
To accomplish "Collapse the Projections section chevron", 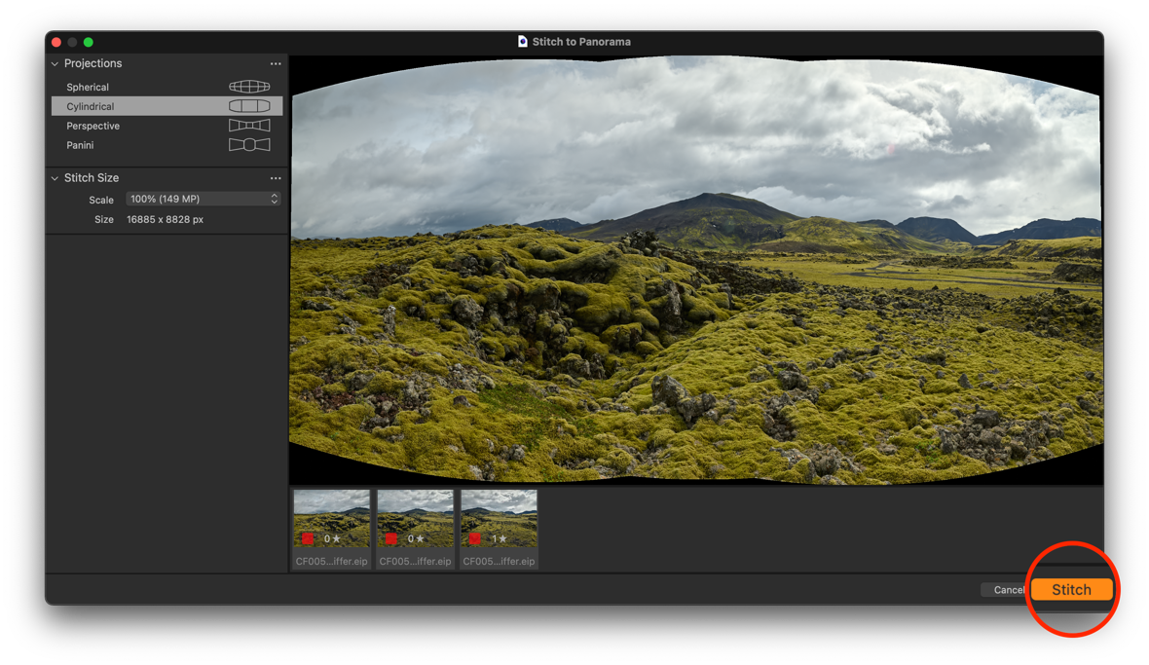I will 56,64.
